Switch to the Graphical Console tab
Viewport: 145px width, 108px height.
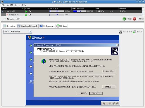pos(27,26)
